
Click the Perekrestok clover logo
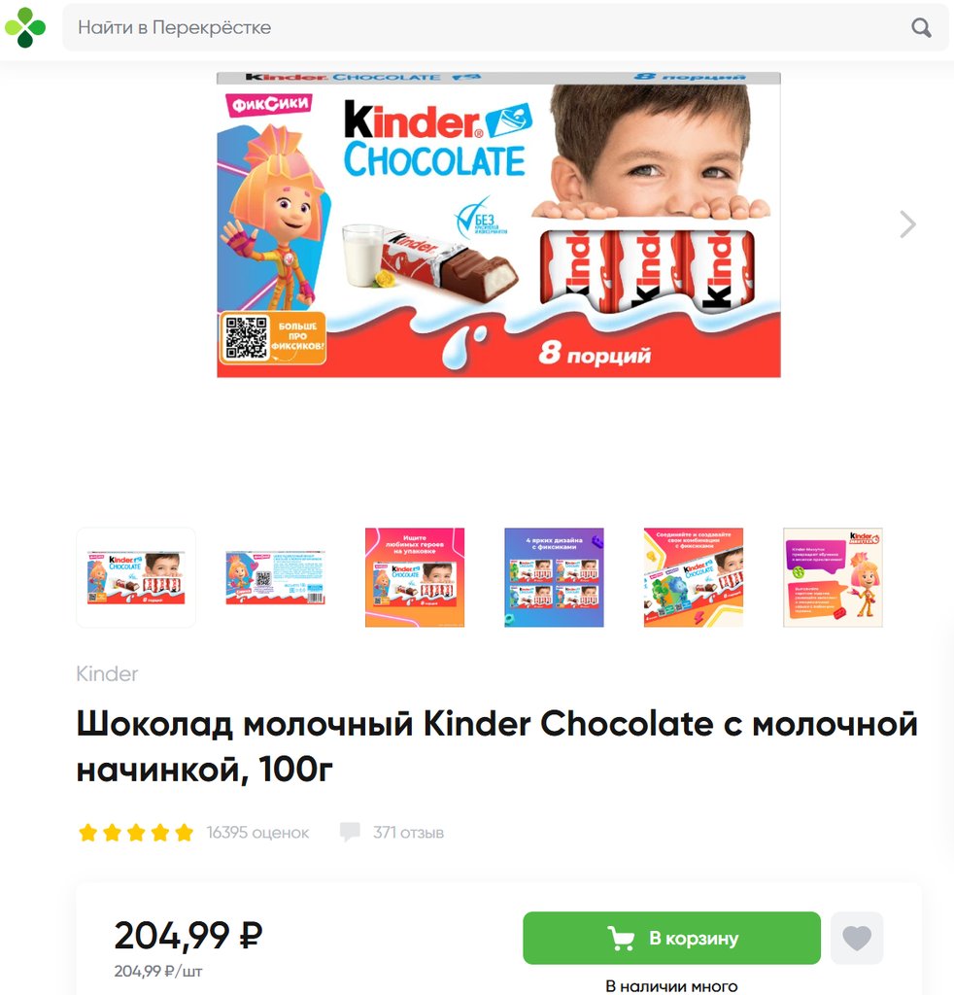click(x=25, y=27)
